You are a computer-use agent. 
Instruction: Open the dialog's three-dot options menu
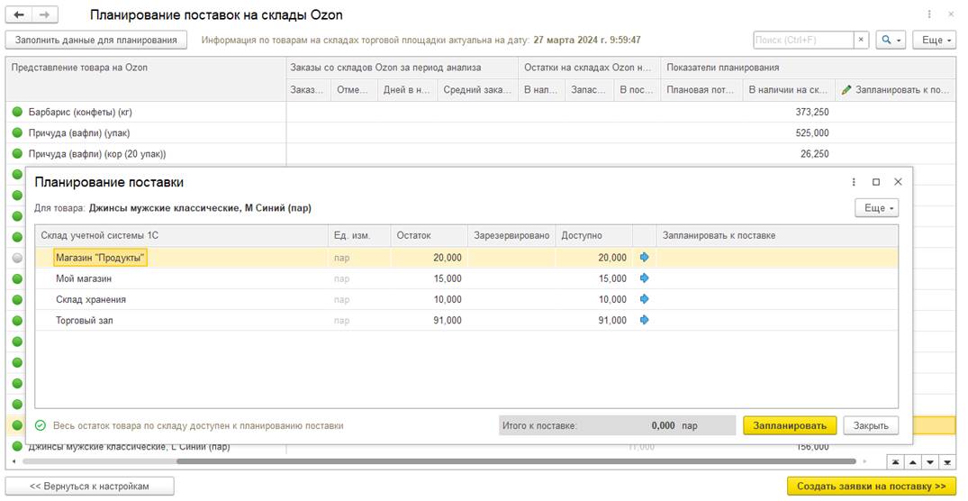click(x=854, y=182)
